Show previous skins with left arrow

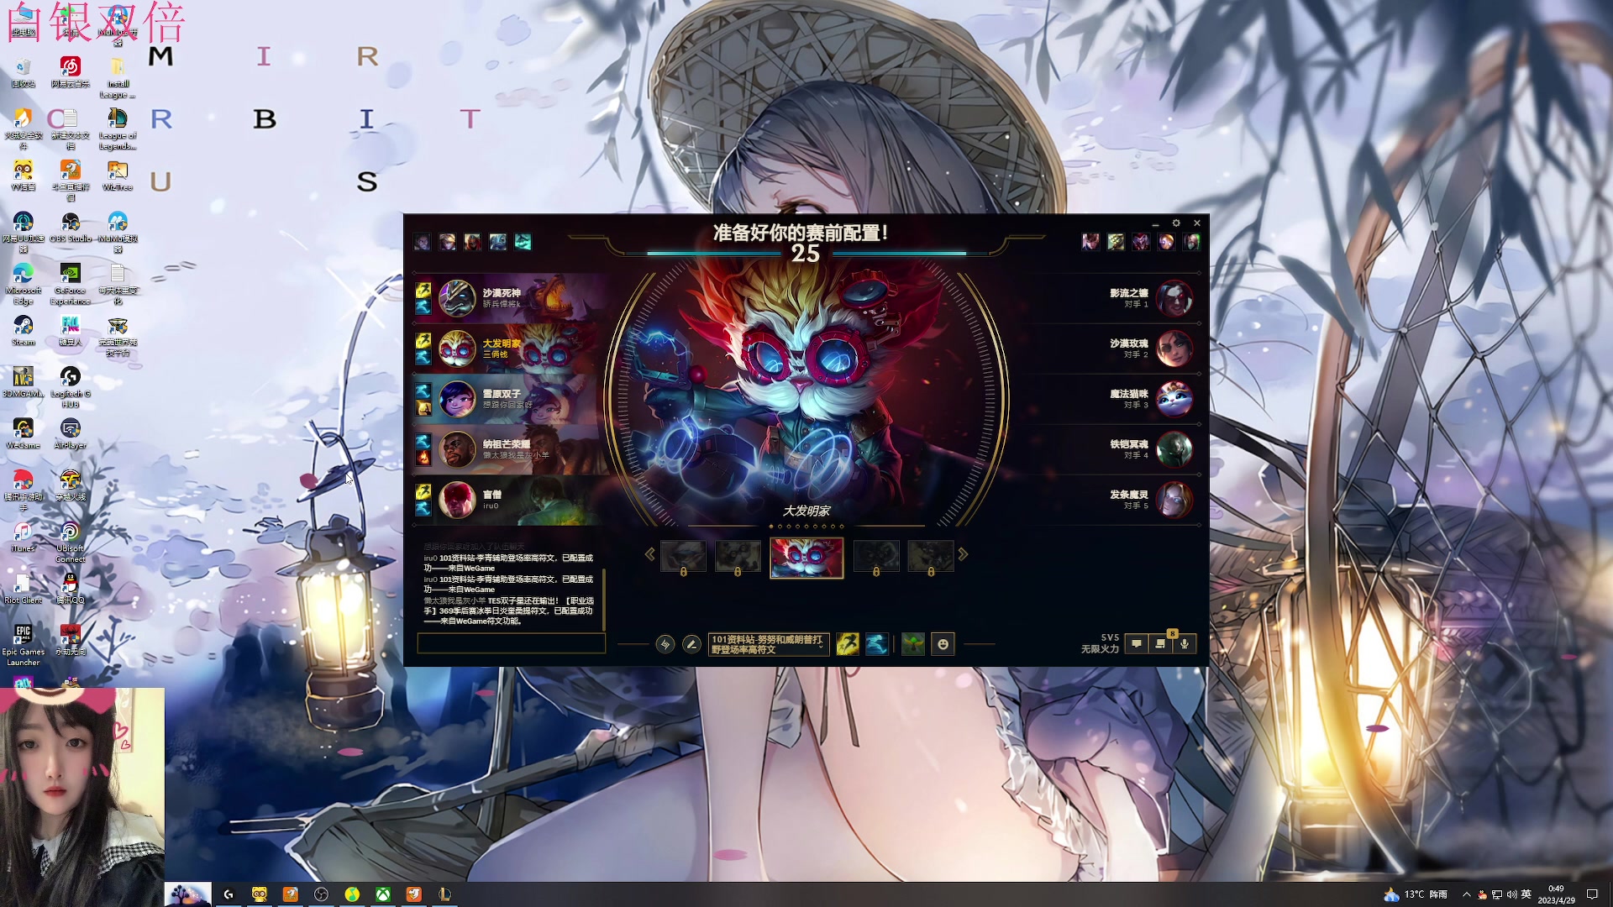tap(649, 554)
